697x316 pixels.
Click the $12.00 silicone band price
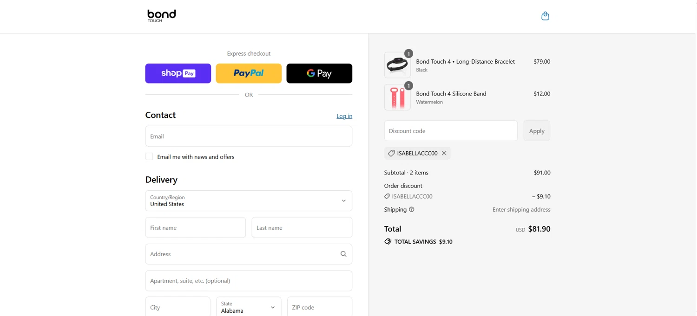(x=542, y=93)
